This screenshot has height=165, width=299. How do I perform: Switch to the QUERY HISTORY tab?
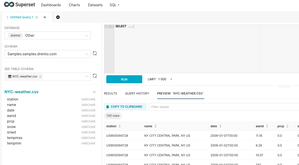[137, 93]
